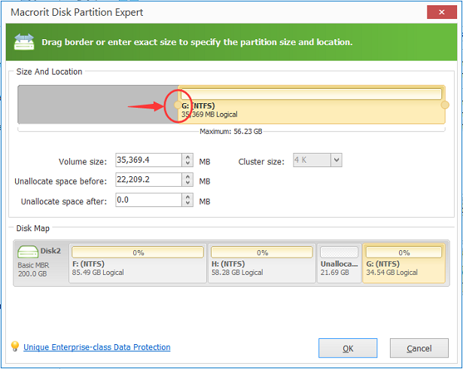Open Unique Enterprise-class Data Protection link
Viewport: 463px width, 369px height.
point(97,347)
